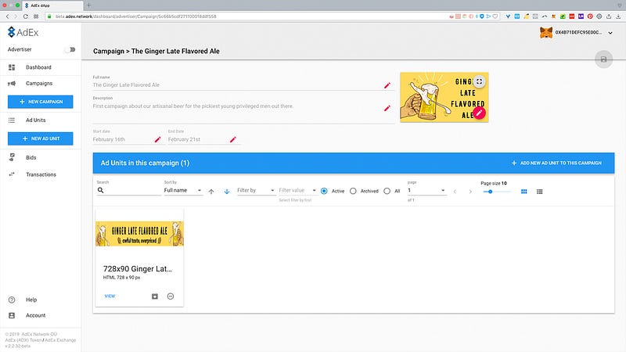Click the Bids gavel icon
626x352 pixels.
click(12, 157)
